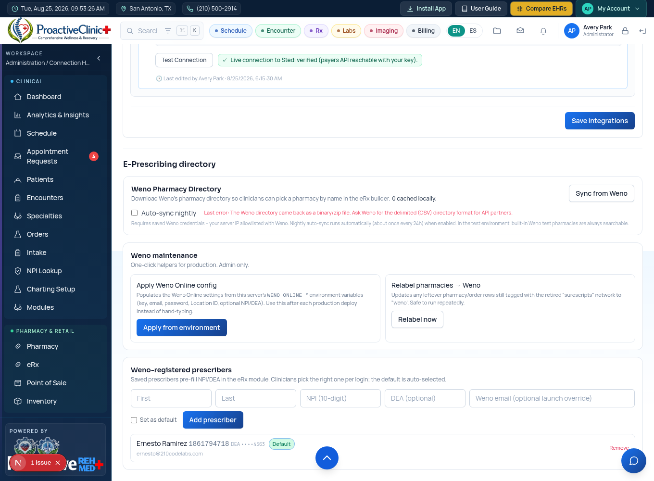Open Dashboard from the sidebar

click(56, 97)
